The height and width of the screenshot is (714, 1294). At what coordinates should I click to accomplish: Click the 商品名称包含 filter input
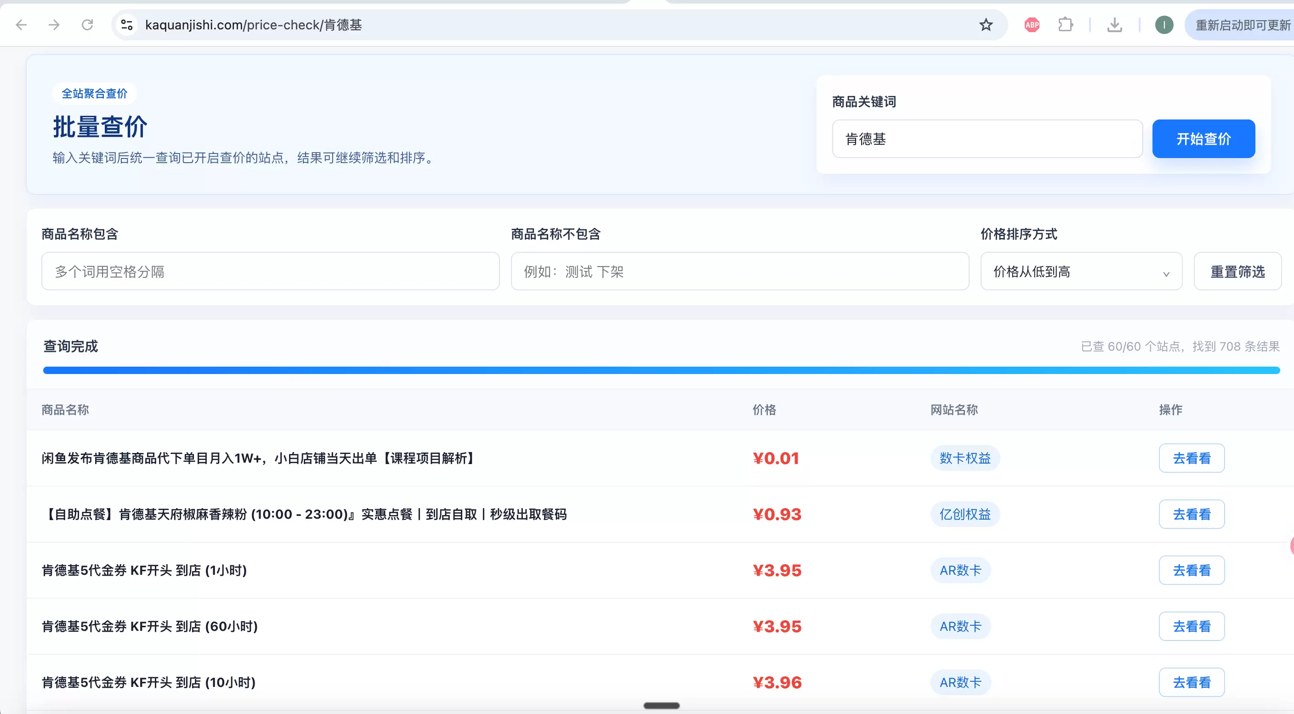[270, 271]
